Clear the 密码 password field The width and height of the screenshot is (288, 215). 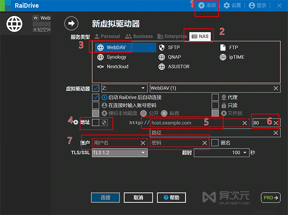[205, 143]
